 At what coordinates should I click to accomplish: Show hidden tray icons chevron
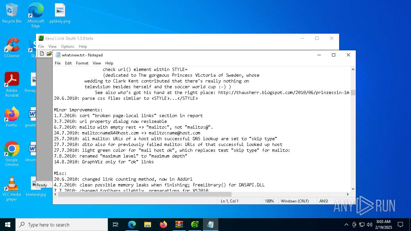pos(346,225)
